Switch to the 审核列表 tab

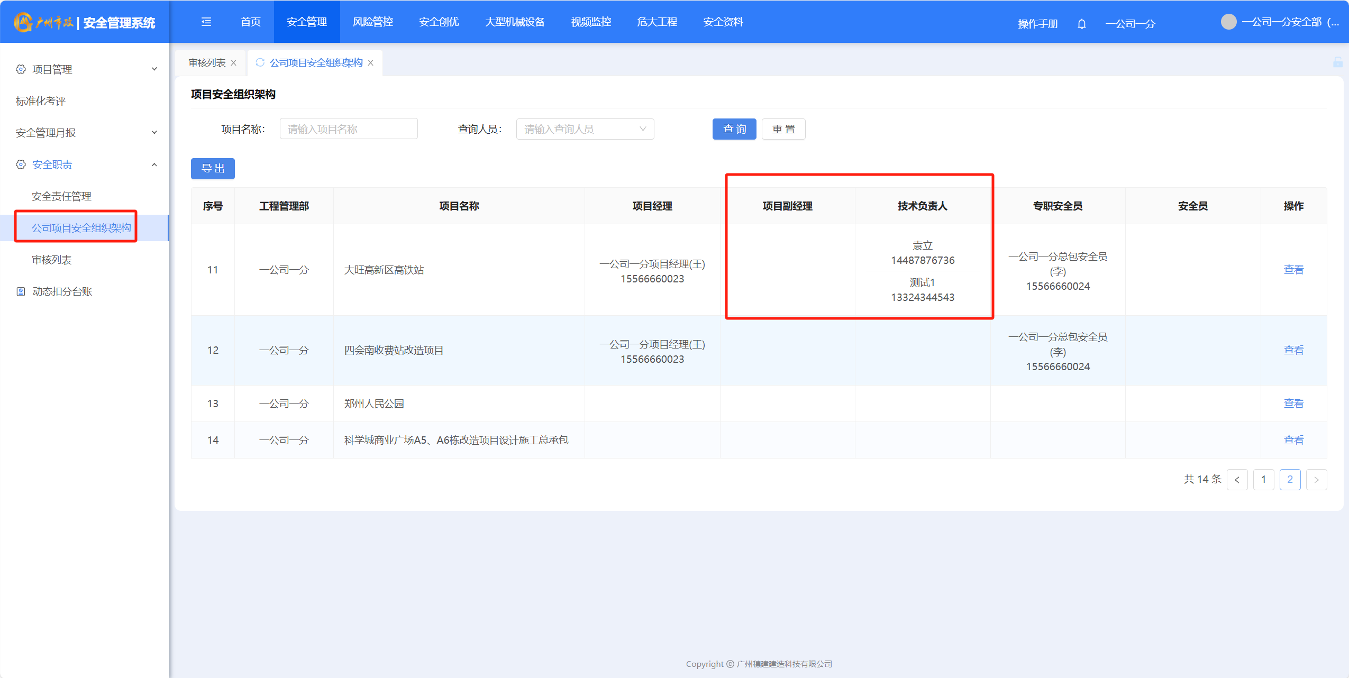click(207, 63)
